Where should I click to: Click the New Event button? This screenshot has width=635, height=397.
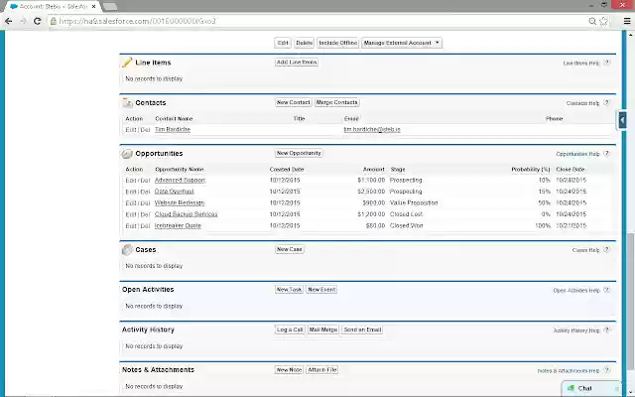click(x=321, y=290)
